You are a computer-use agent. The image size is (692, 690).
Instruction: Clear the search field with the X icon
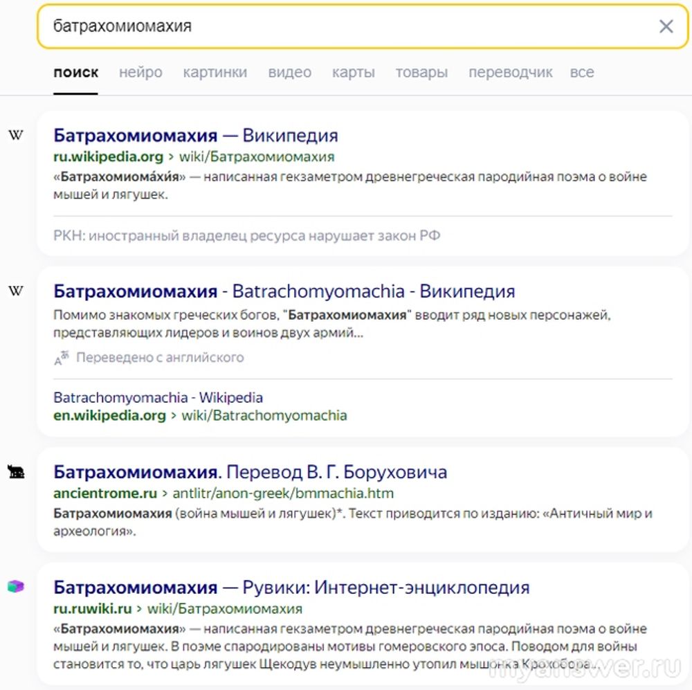[x=666, y=27]
